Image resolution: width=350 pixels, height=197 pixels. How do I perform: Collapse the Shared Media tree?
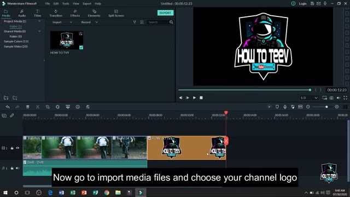[39, 31]
